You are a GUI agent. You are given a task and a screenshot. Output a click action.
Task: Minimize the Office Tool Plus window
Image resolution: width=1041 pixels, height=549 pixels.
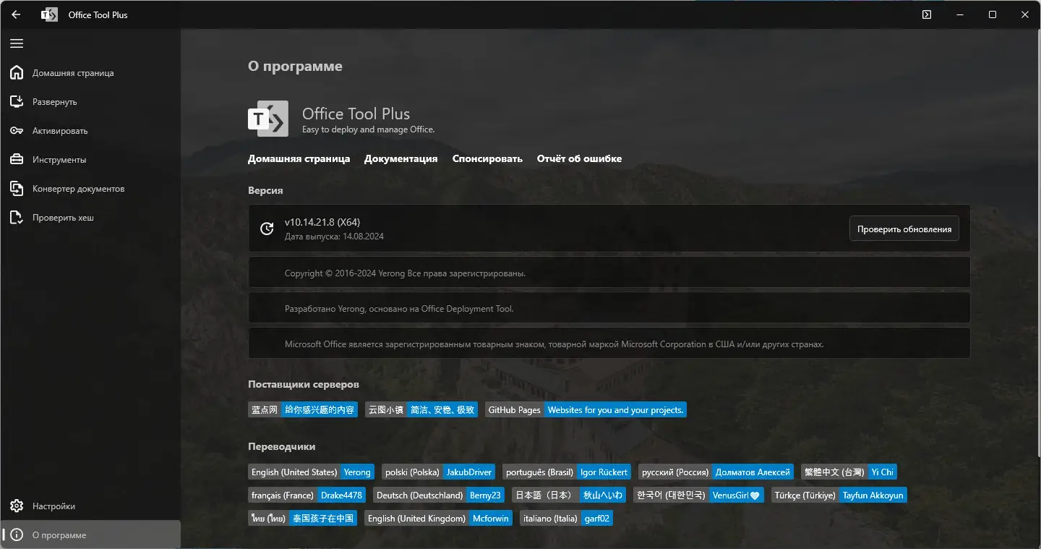[959, 14]
